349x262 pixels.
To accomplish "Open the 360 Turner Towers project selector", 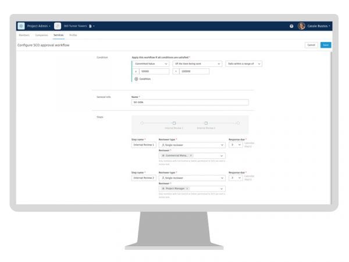I will (x=79, y=26).
